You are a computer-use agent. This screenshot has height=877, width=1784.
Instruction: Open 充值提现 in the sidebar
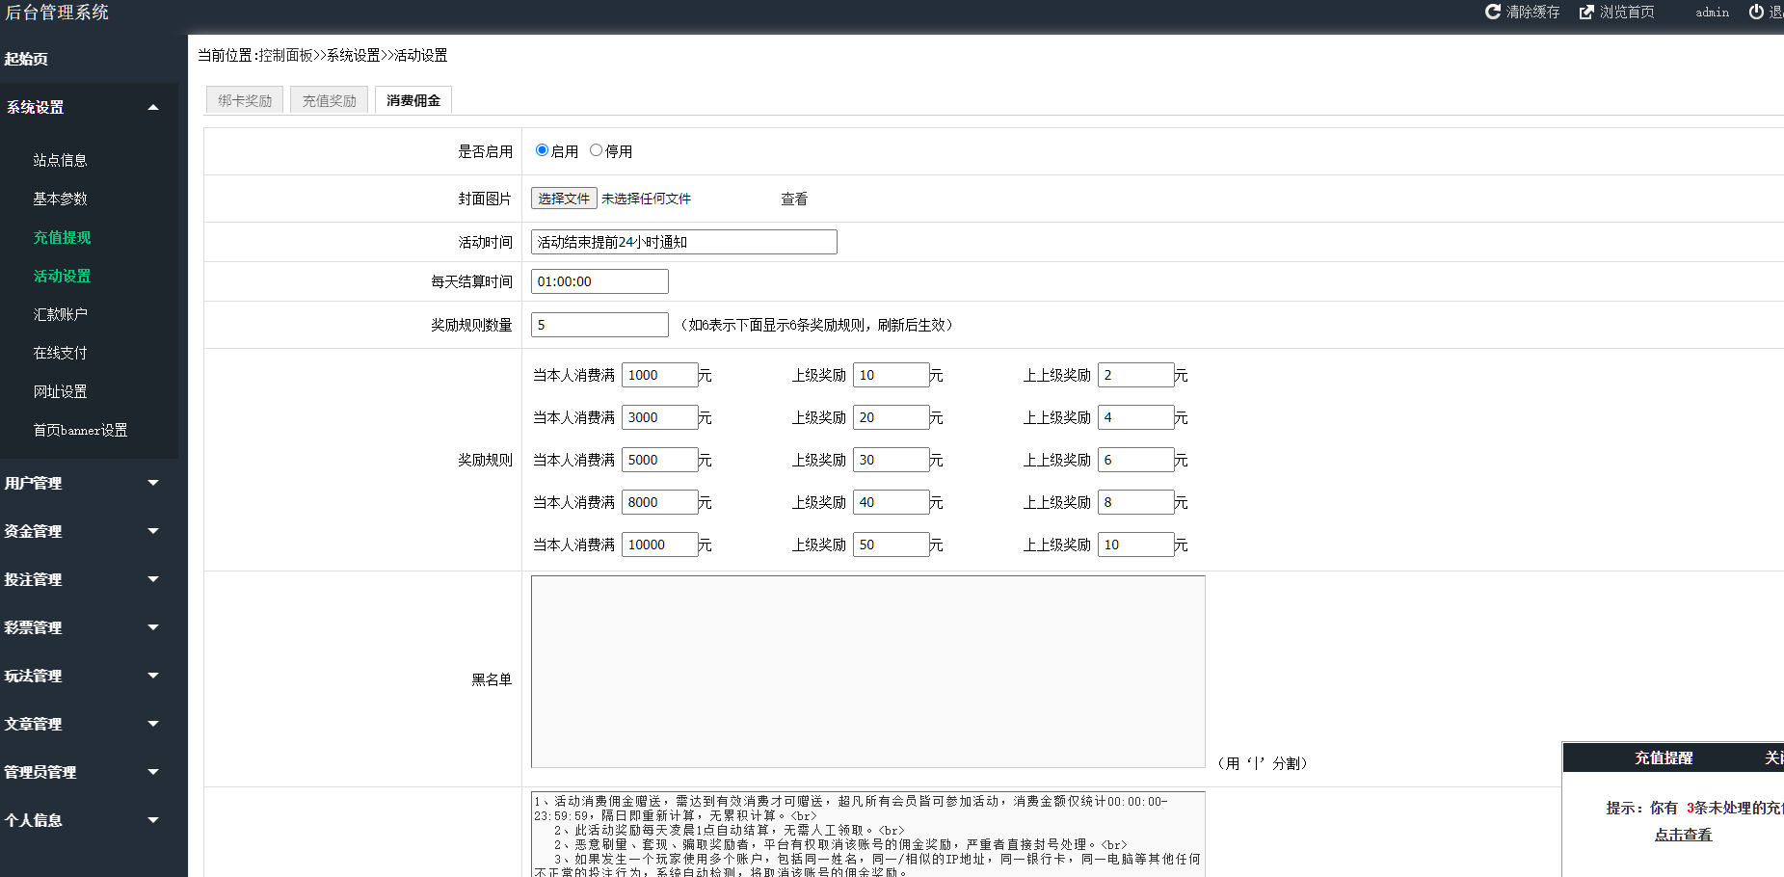[62, 237]
